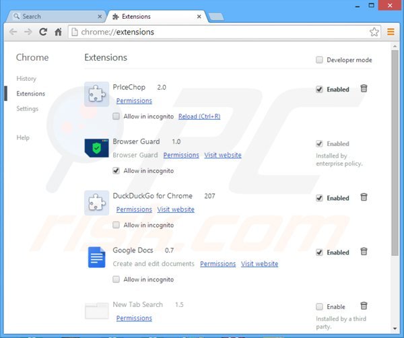Click the Browser Guard shield icon
This screenshot has width=404, height=338.
96,148
